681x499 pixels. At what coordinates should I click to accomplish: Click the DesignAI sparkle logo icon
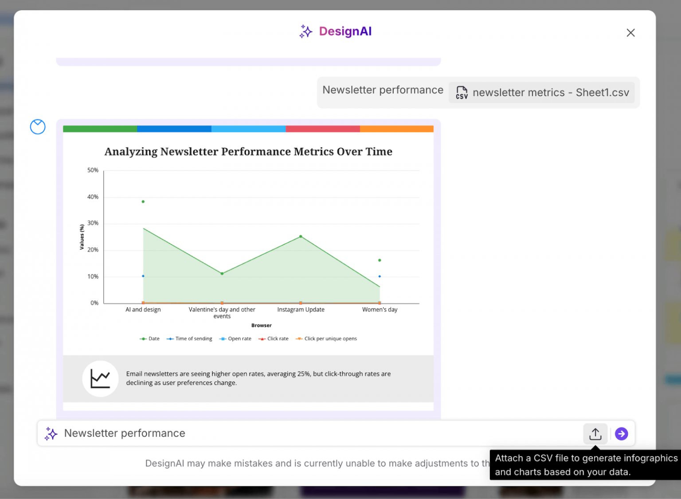point(305,31)
